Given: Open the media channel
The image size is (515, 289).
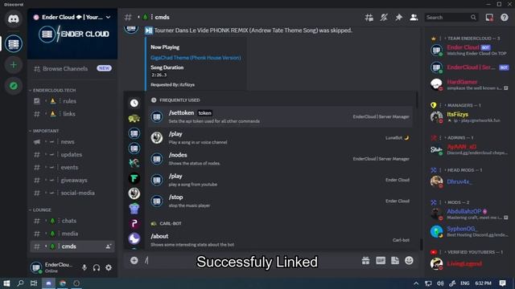Looking at the screenshot, I should [x=72, y=234].
